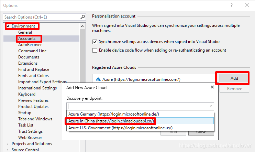
Task: Expand Source Control node
Action: point(8,150)
